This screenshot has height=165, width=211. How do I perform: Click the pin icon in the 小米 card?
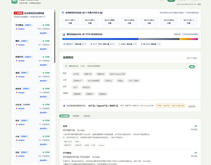click(x=16, y=140)
